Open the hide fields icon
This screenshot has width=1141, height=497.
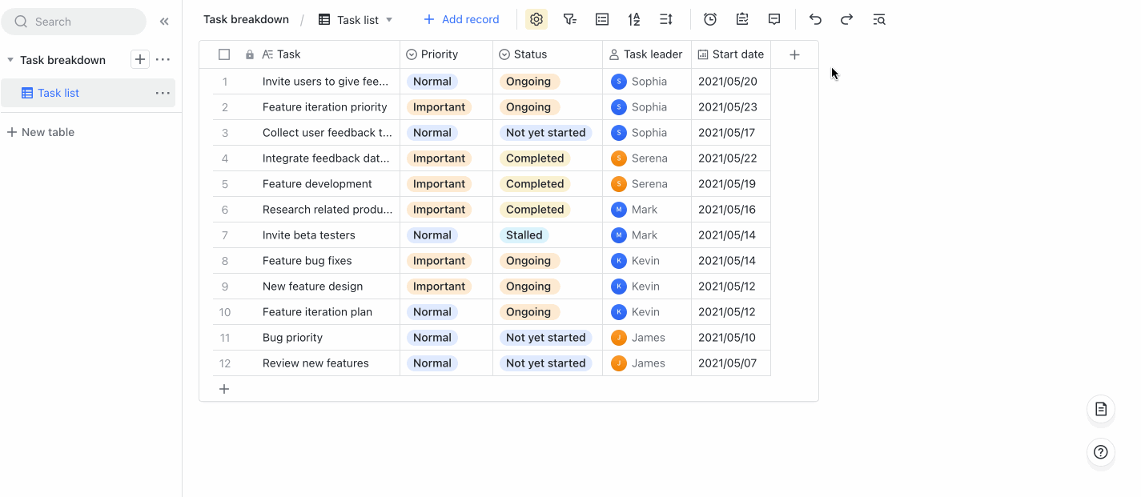coord(601,18)
